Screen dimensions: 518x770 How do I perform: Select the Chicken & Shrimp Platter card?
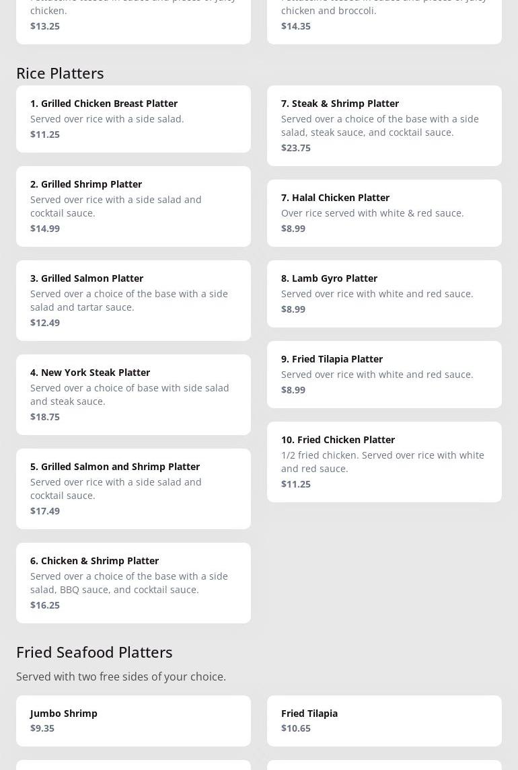coord(133,582)
